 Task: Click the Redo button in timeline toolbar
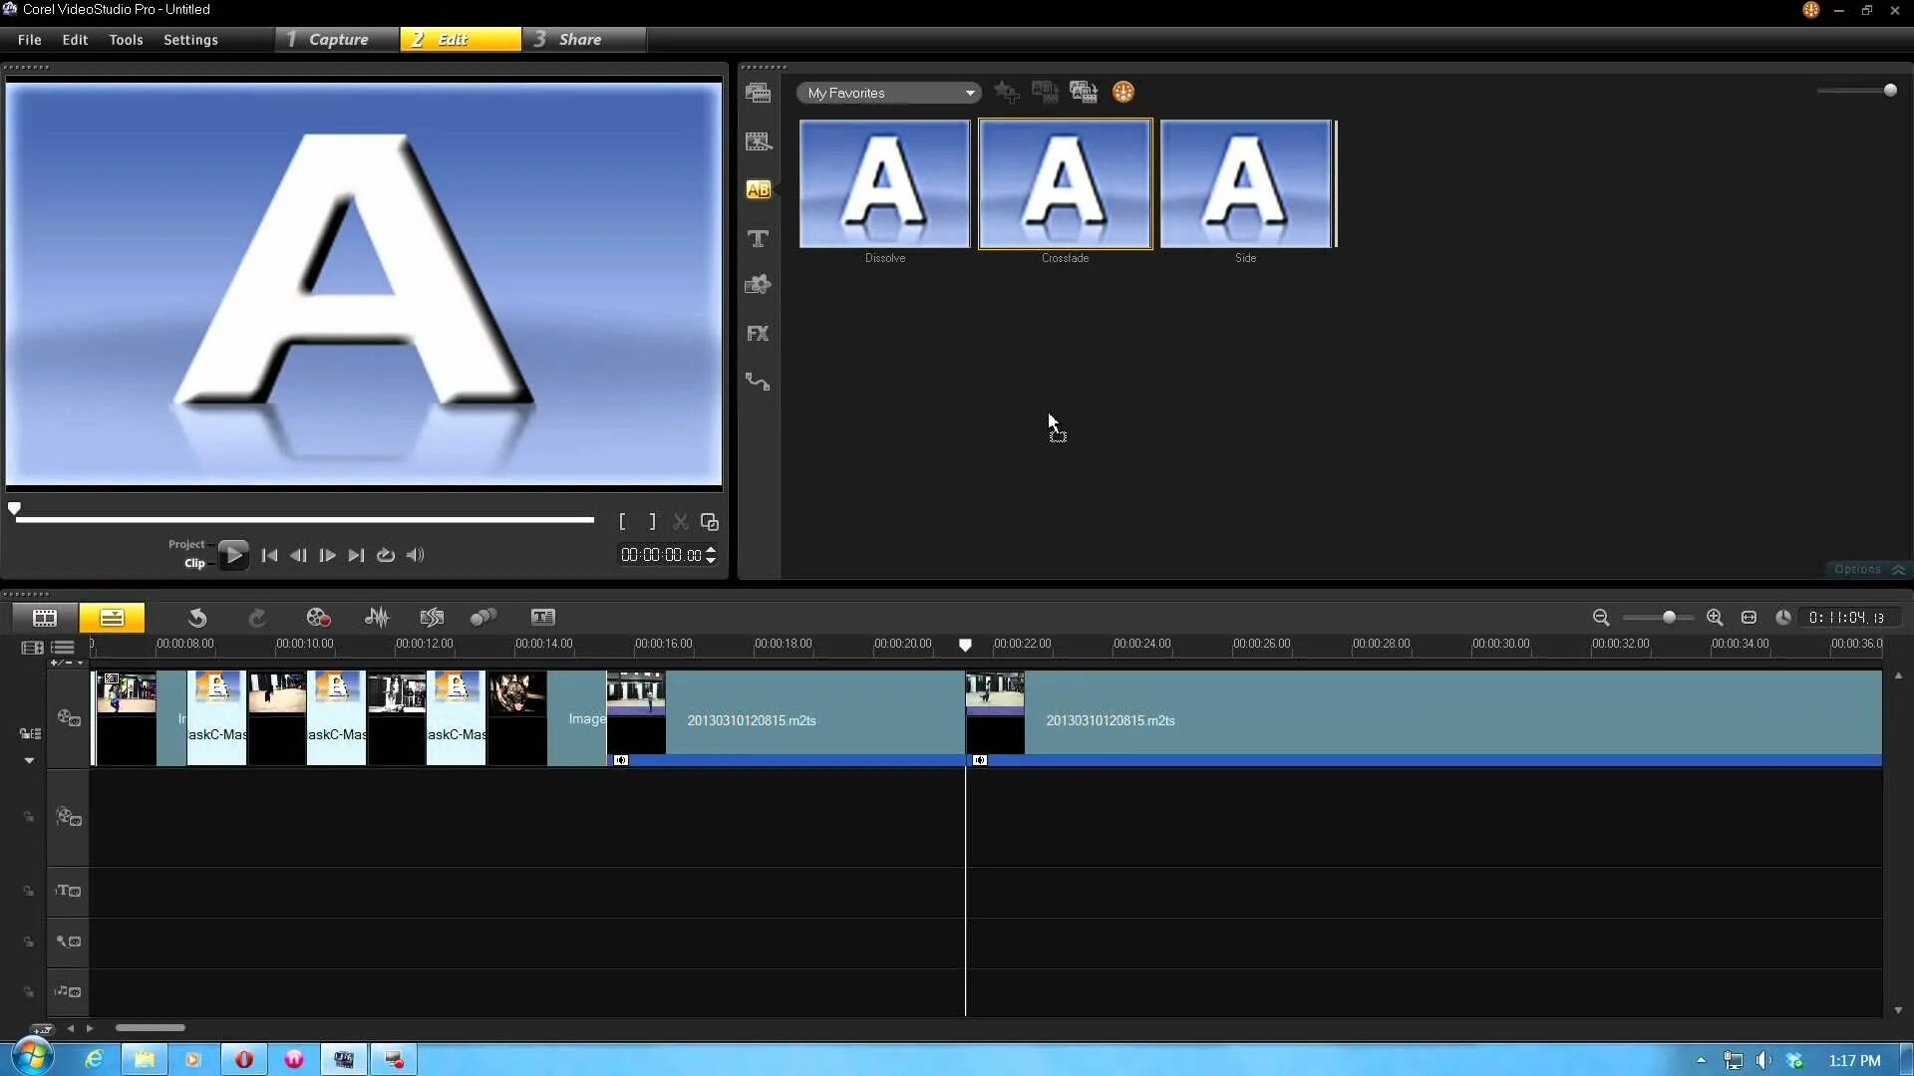click(x=256, y=616)
